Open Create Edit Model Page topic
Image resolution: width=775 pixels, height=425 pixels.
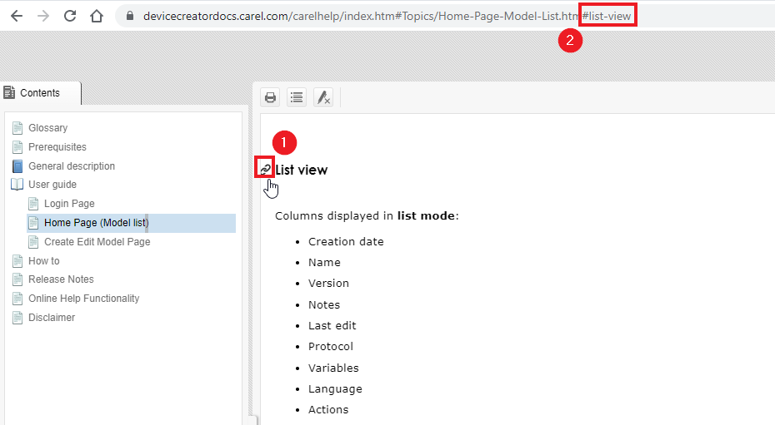pyautogui.click(x=97, y=242)
